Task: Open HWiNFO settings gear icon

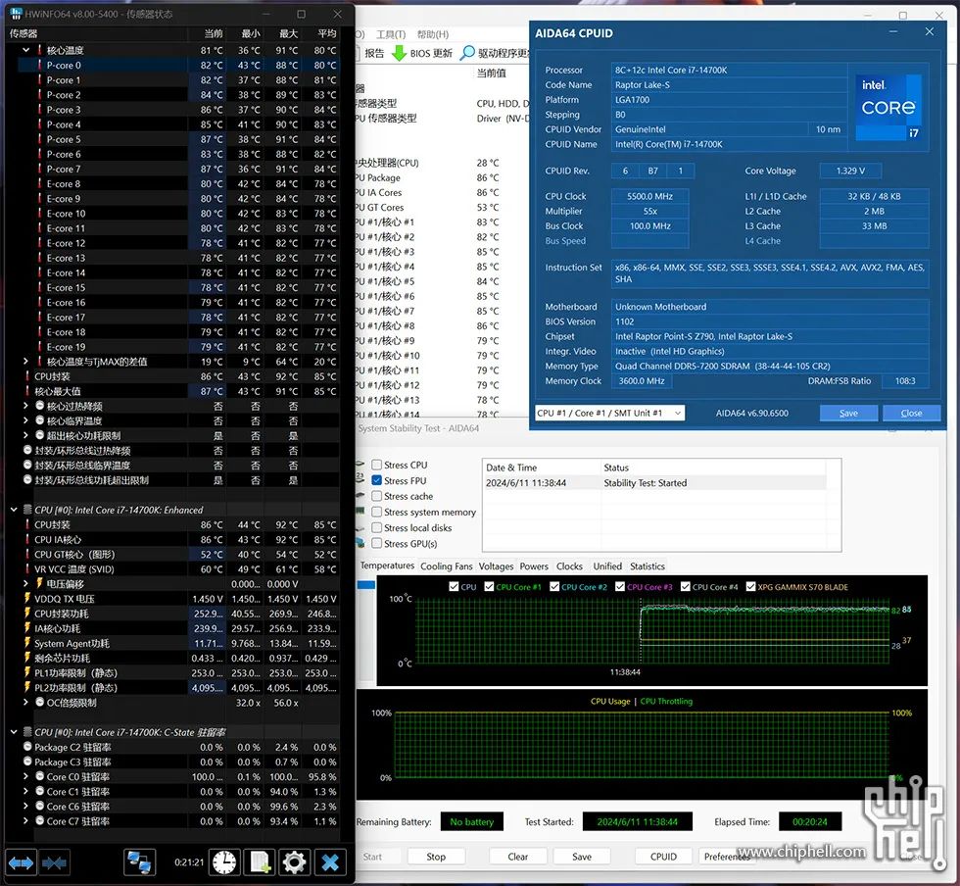Action: (295, 862)
